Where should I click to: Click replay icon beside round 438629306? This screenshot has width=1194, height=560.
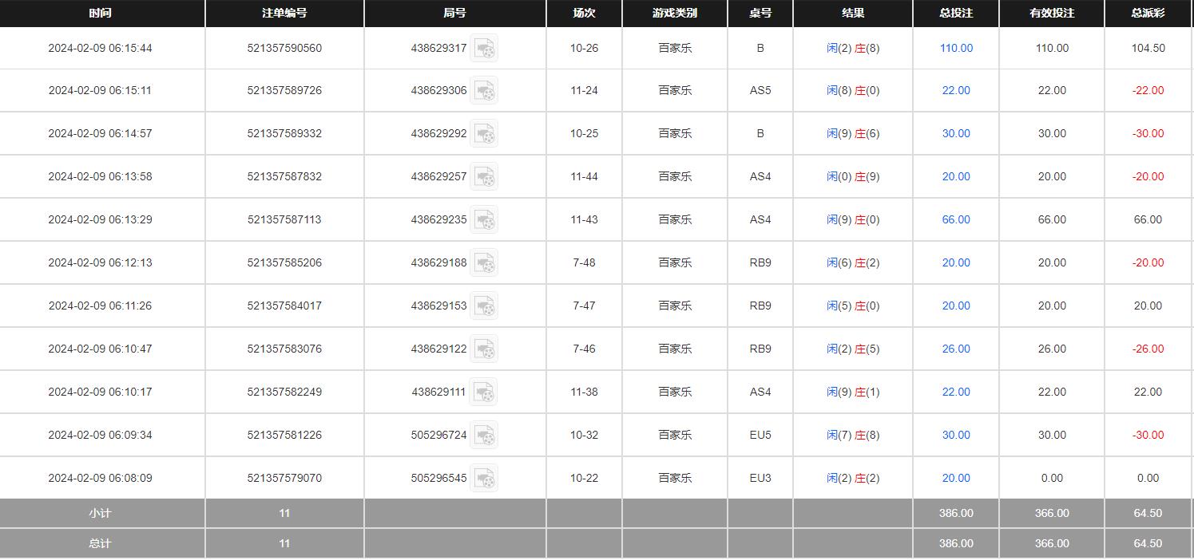click(x=484, y=91)
